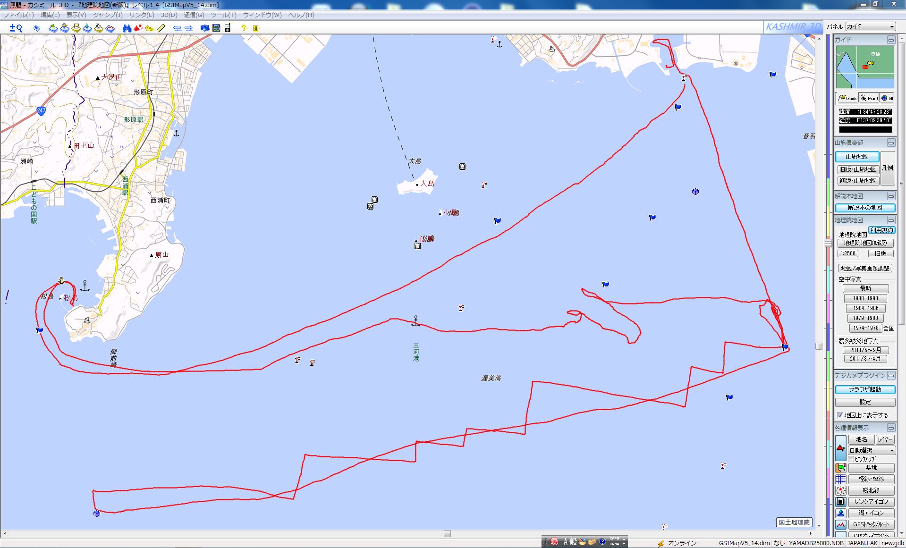Collapse the 各種情報表示 panel section
This screenshot has height=548, width=906.
point(891,428)
